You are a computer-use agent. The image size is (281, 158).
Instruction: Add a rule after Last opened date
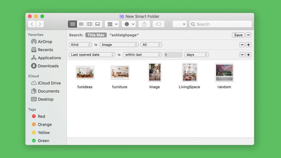point(248,55)
